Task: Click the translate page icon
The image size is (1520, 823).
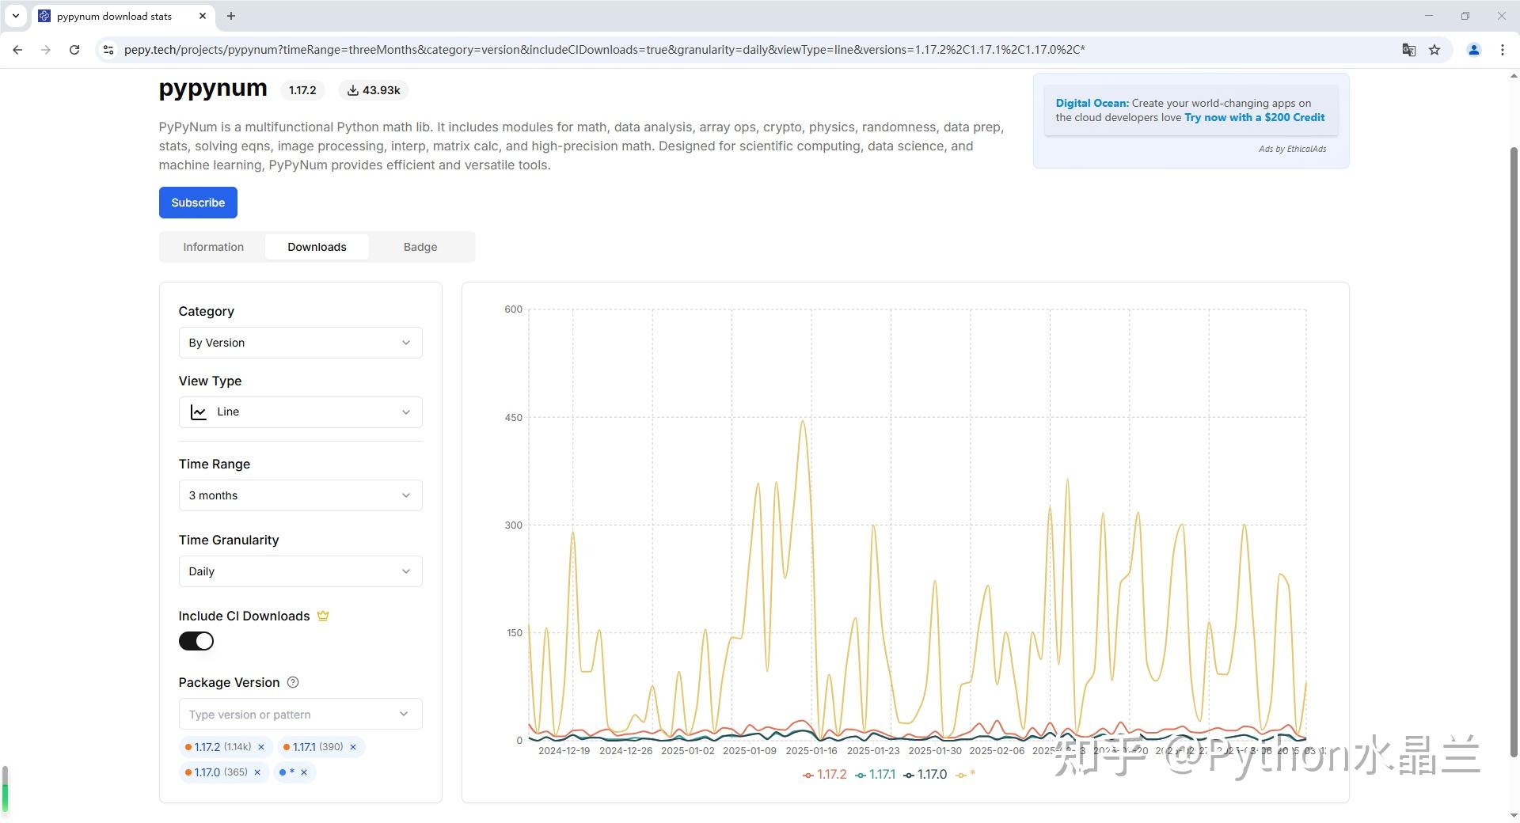Action: coord(1408,50)
